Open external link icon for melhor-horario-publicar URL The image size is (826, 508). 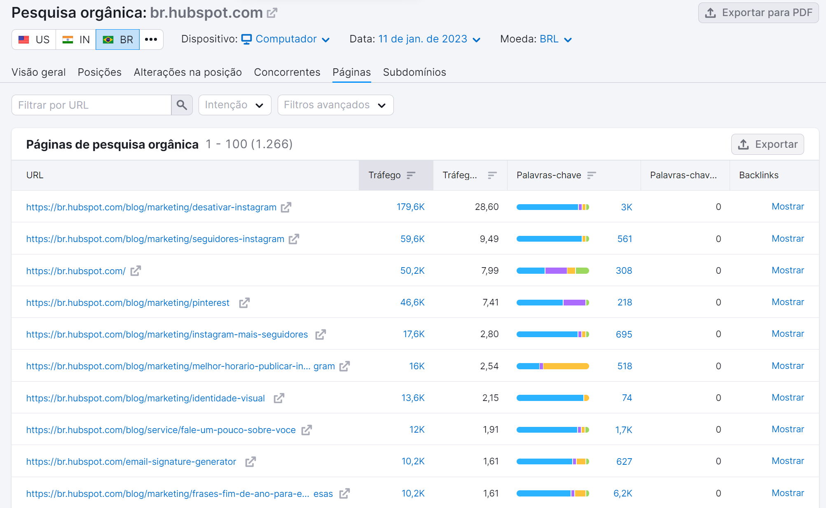344,366
